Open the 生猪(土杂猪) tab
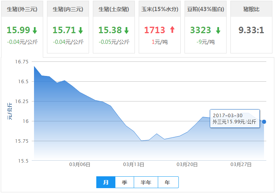277x195 pixels. point(114,9)
